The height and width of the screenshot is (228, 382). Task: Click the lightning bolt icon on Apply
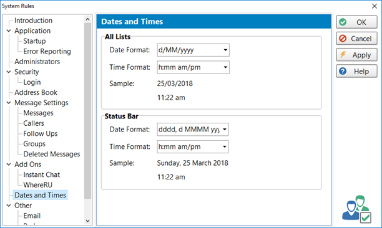[343, 54]
